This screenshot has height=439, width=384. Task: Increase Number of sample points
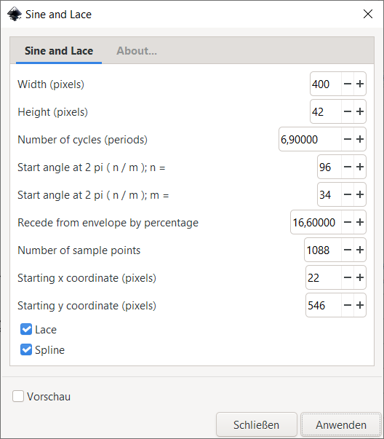point(360,250)
